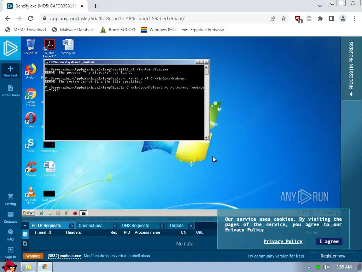Select the Opera desktop shortcut
Viewport: 362px width, 272px height.
pyautogui.click(x=30, y=120)
